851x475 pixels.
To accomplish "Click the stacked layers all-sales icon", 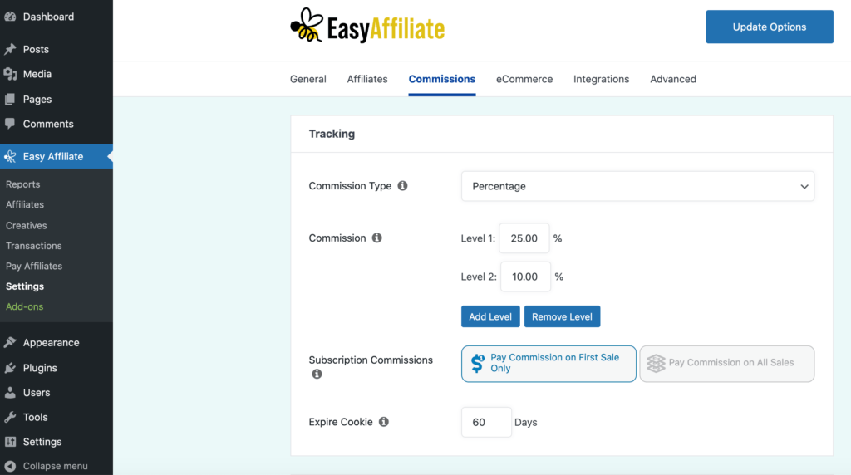I will [656, 363].
